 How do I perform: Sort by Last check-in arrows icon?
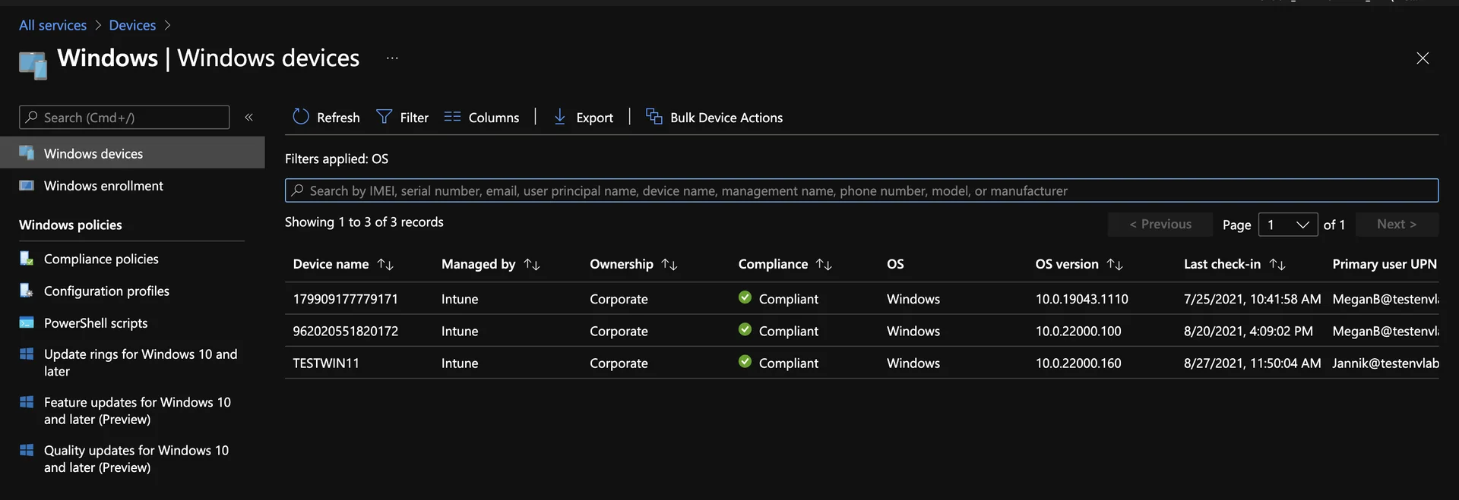(1277, 264)
